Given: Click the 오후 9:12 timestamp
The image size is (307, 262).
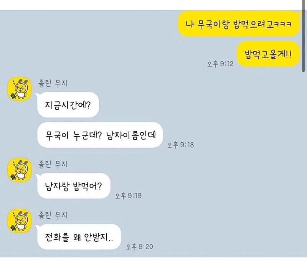Looking at the screenshot, I should coord(220,64).
